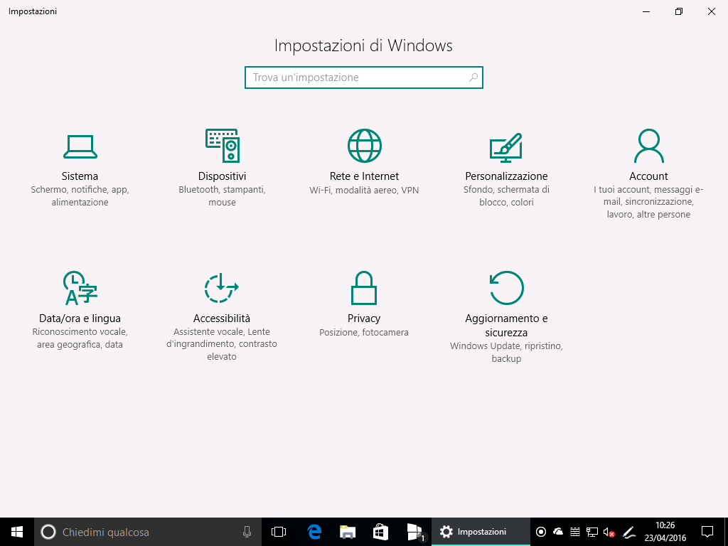Close the Impostazioni window
Viewport: 728px width, 546px height.
(x=711, y=11)
